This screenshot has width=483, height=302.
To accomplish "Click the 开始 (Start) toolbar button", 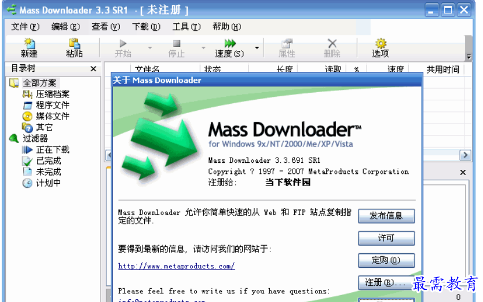I will [123, 48].
